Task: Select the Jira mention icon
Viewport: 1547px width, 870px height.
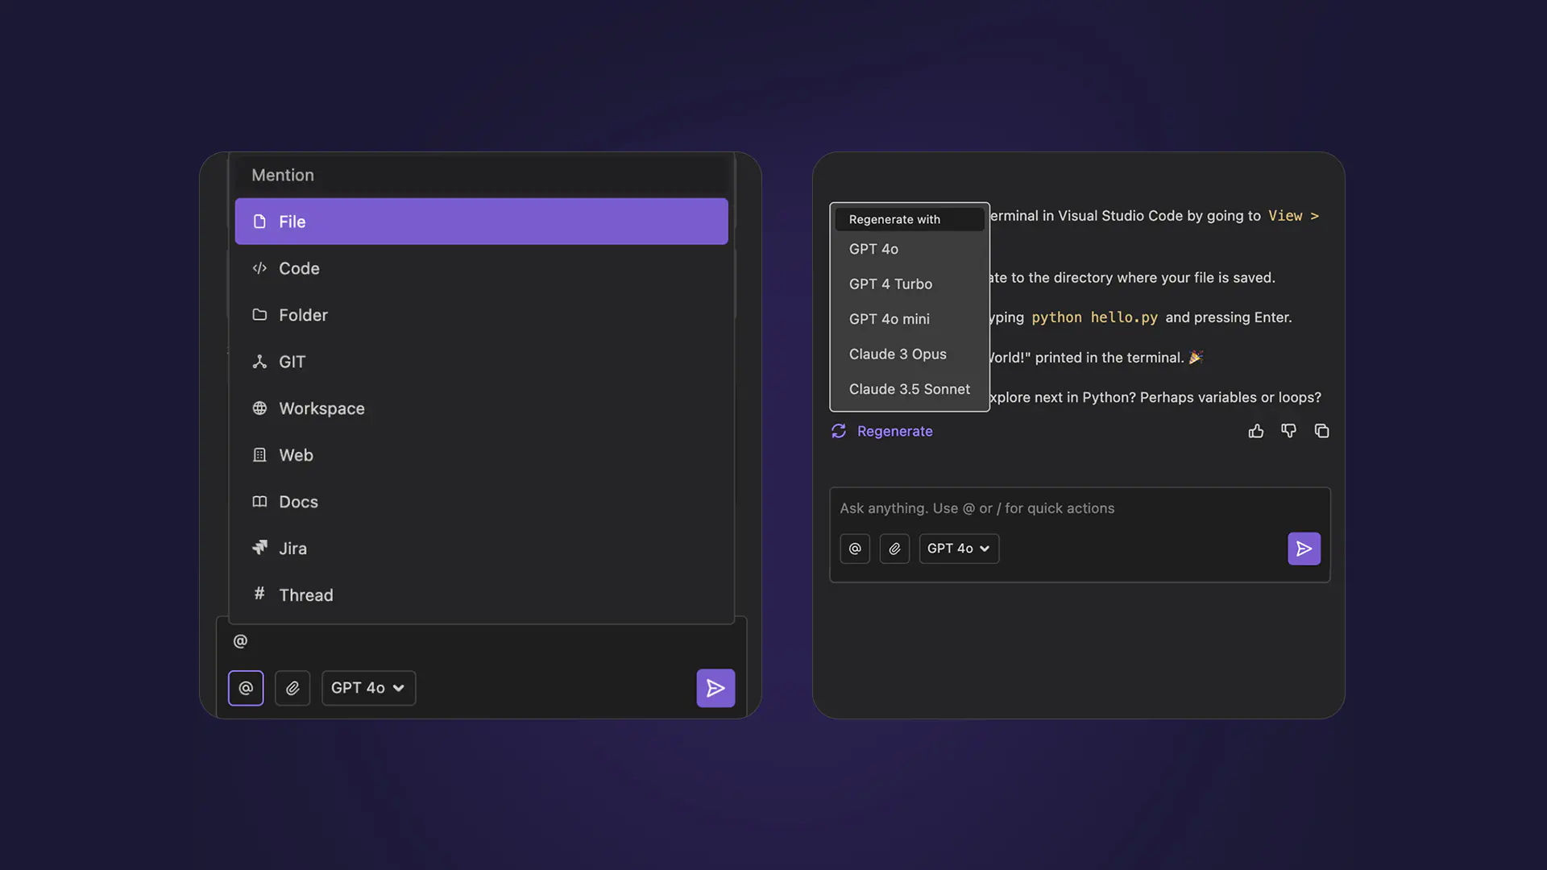Action: tap(259, 548)
